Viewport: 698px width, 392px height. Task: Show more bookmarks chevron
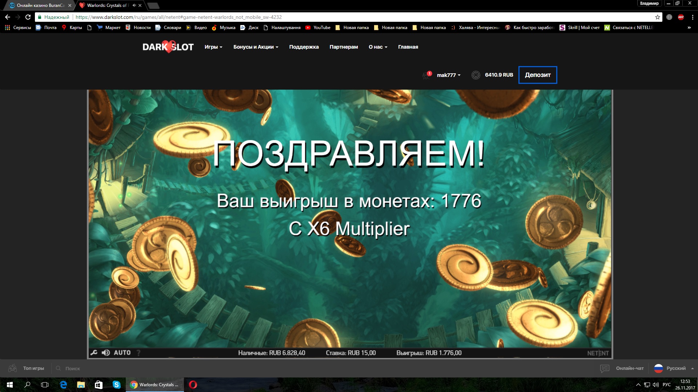point(689,28)
